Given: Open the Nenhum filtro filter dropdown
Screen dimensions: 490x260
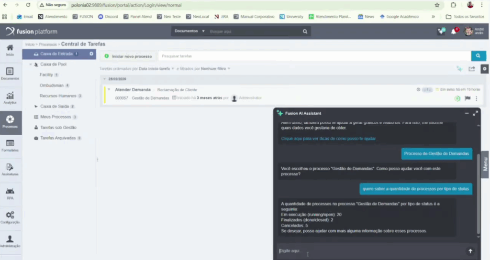Looking at the screenshot, I should coord(215,69).
